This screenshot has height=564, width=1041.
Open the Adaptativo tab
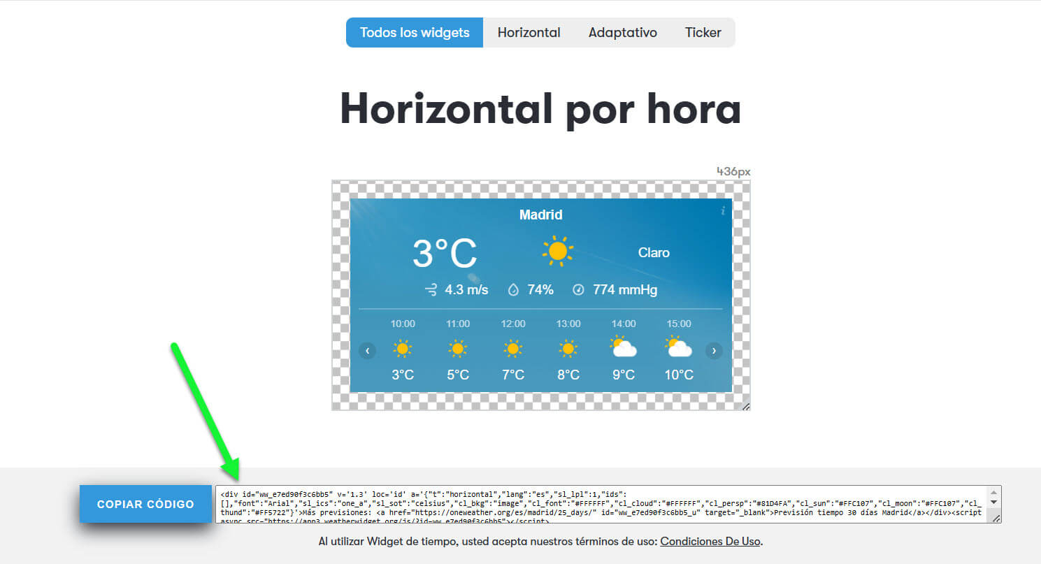622,33
